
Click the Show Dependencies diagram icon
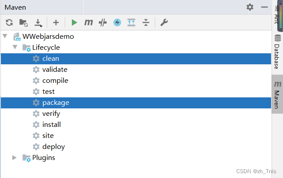pyautogui.click(x=131, y=22)
